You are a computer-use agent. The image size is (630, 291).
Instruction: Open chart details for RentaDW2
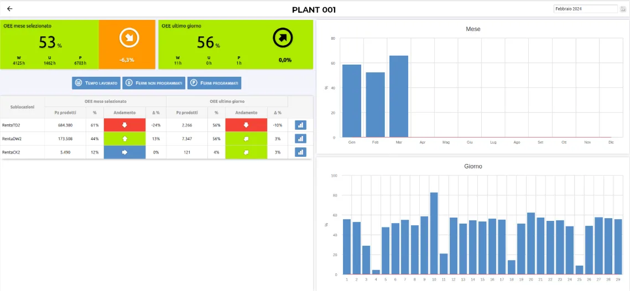click(300, 139)
